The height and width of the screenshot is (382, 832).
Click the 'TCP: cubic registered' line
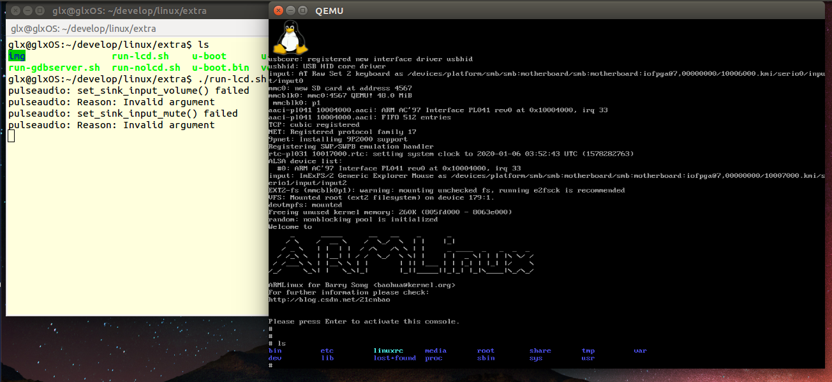click(x=314, y=124)
